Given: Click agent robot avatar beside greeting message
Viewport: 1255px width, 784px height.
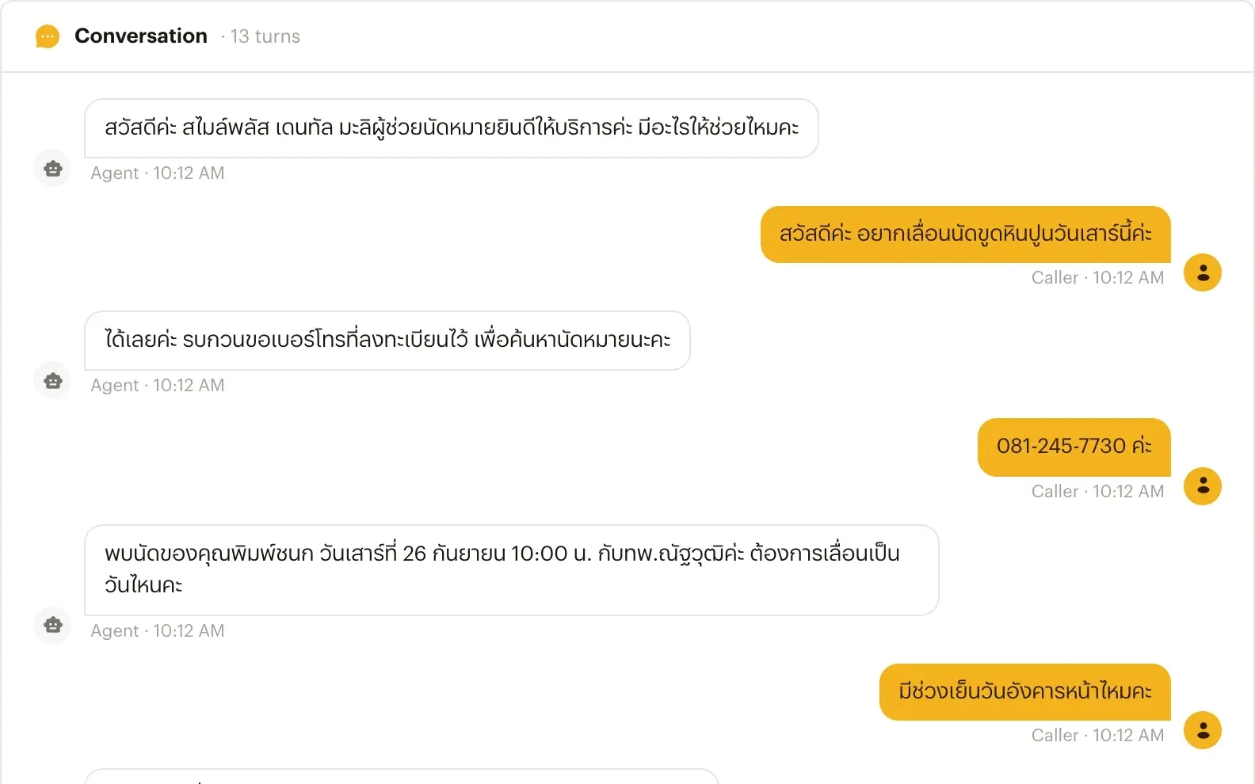Looking at the screenshot, I should 53,168.
